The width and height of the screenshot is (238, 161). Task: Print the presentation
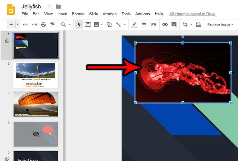[43, 24]
